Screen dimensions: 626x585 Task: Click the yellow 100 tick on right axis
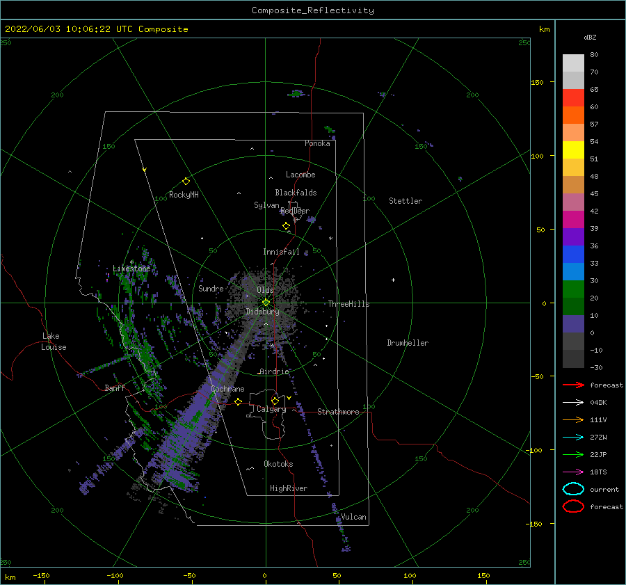[537, 156]
